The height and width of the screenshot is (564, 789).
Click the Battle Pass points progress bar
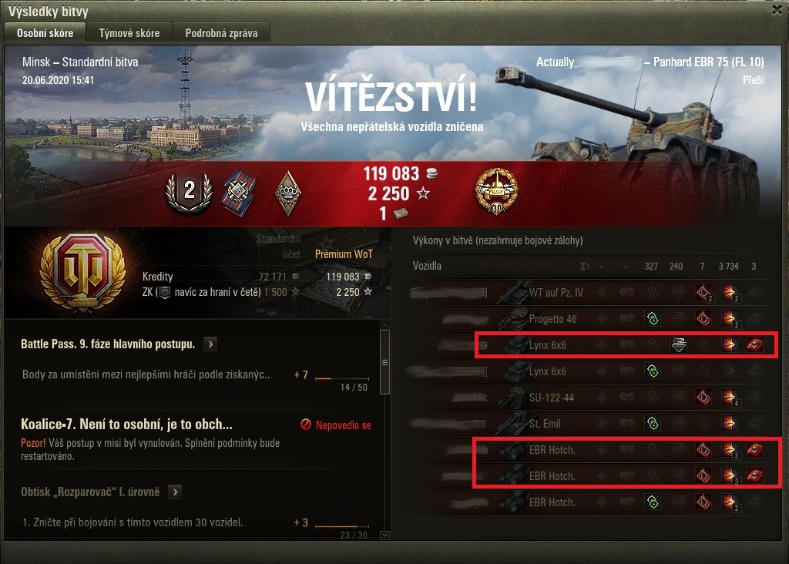341,378
